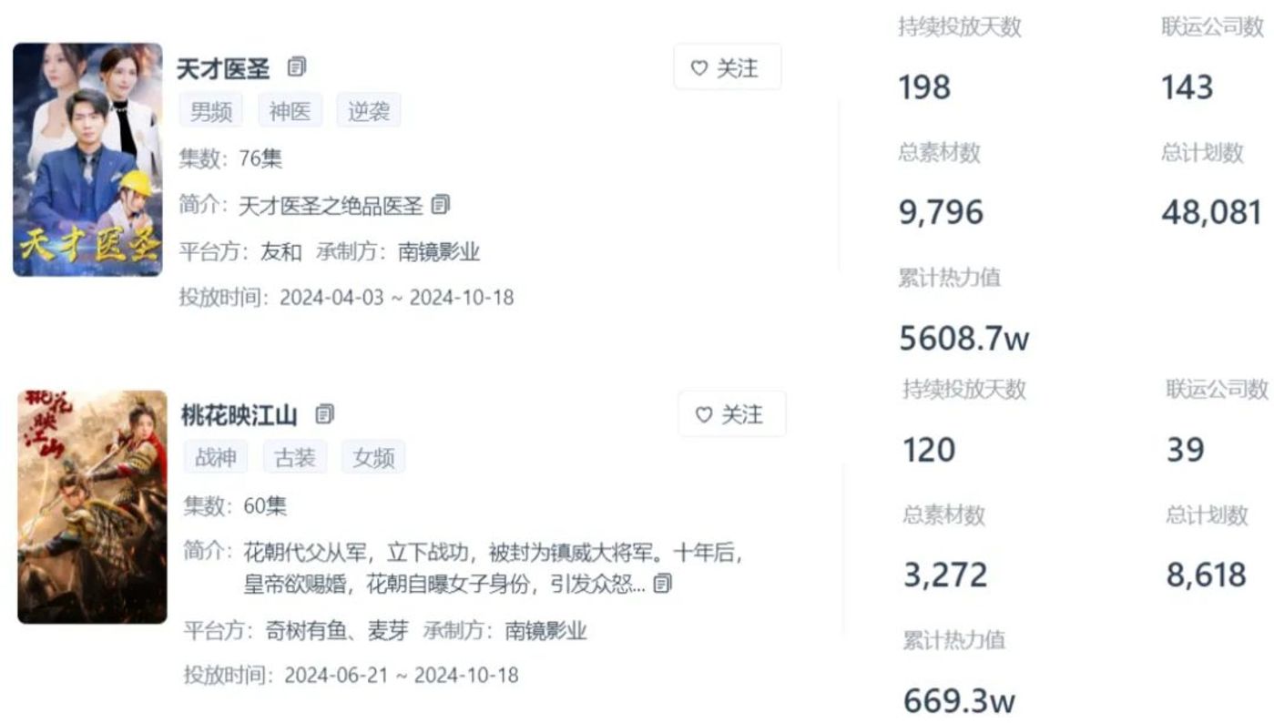The image size is (1274, 723).
Task: Copy the title 天才医圣 with its copy icon
Action: pos(297,66)
